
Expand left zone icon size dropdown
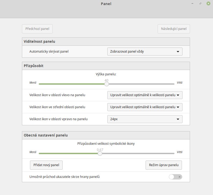click(x=145, y=95)
